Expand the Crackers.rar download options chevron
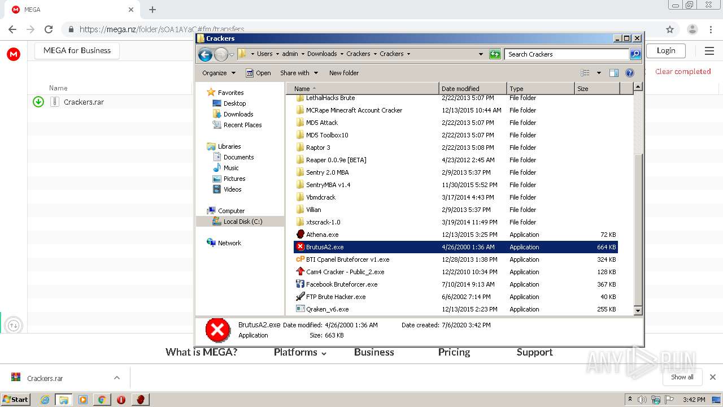723x407 pixels. click(117, 378)
